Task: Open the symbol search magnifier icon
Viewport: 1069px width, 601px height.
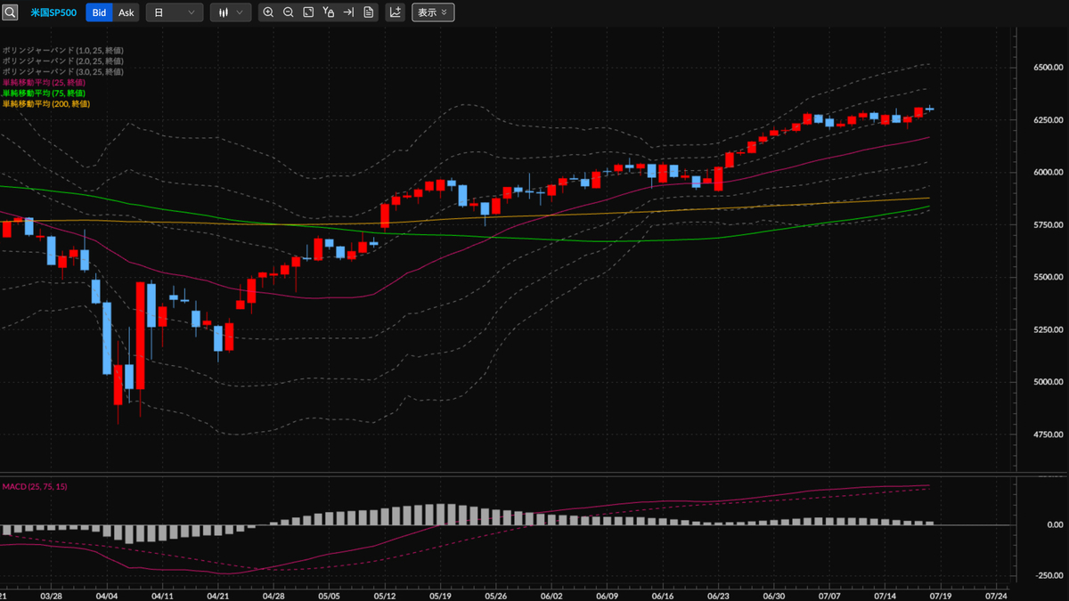Action: [10, 12]
